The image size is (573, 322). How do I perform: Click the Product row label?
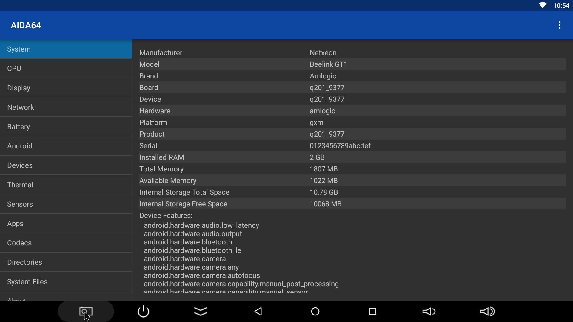(152, 134)
